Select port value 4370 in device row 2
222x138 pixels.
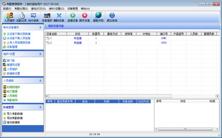pyautogui.click(x=164, y=43)
